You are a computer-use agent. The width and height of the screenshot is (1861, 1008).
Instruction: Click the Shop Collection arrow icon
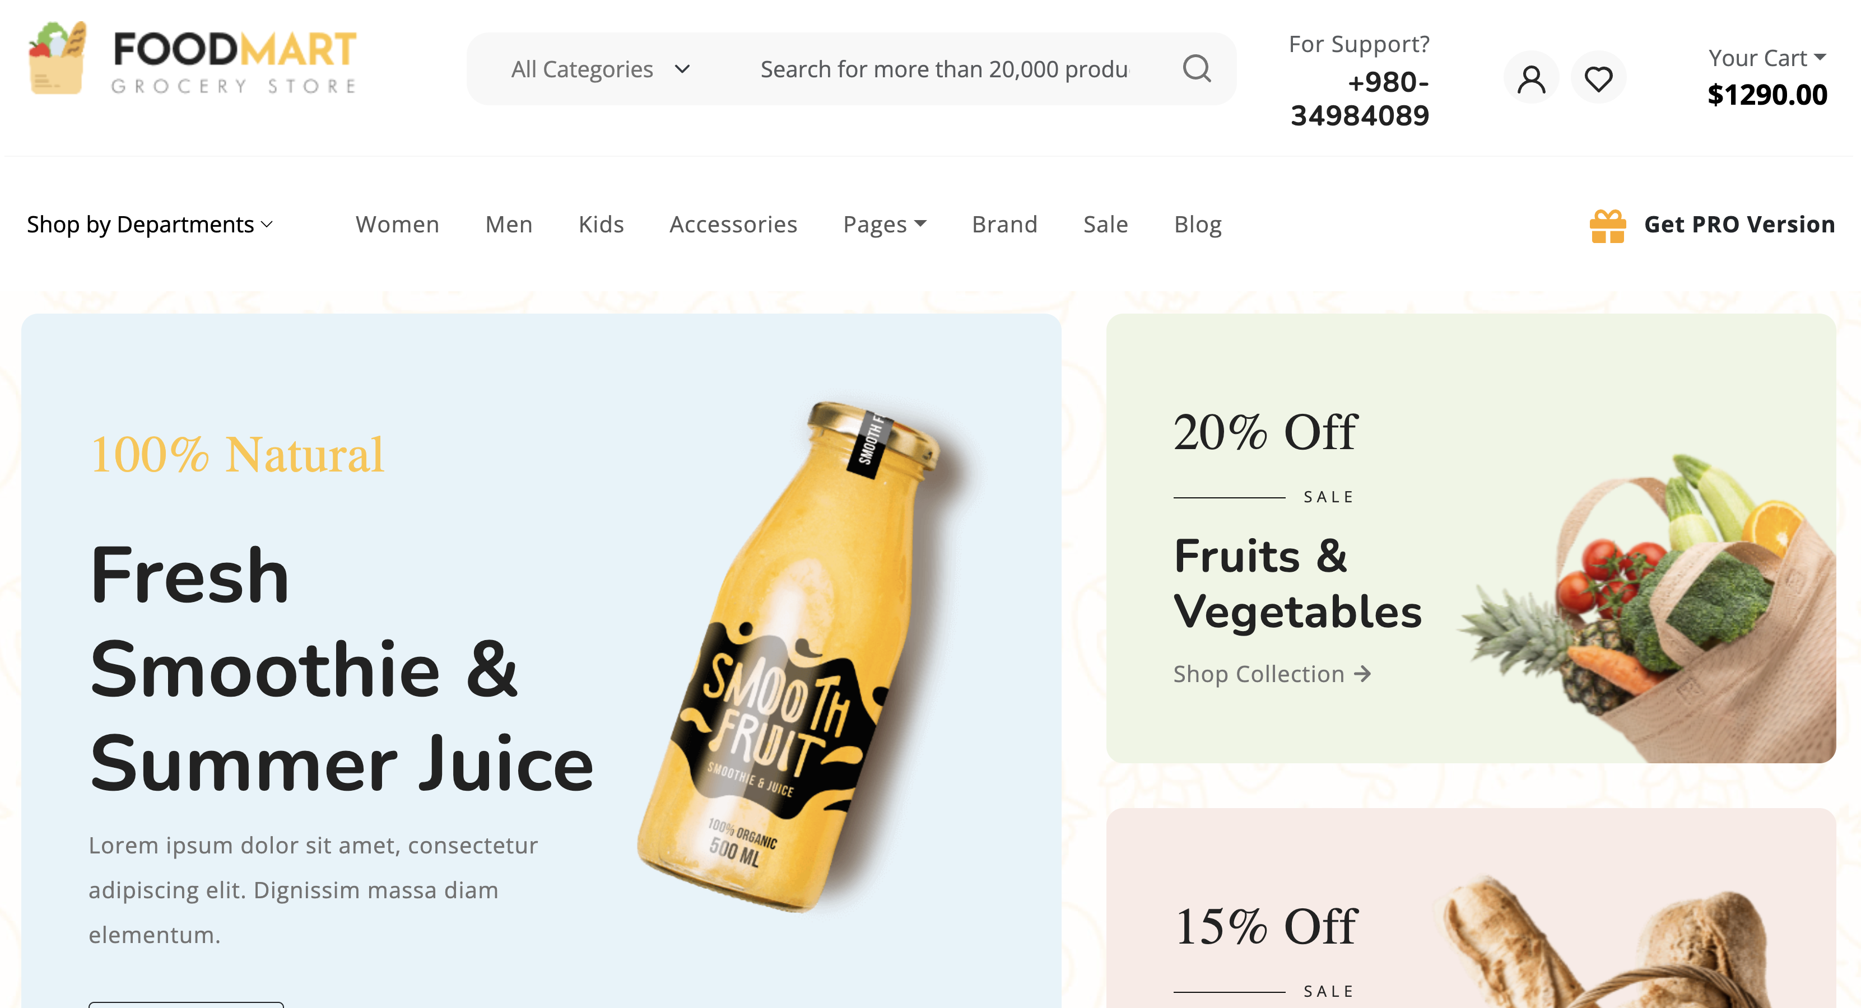pyautogui.click(x=1362, y=674)
